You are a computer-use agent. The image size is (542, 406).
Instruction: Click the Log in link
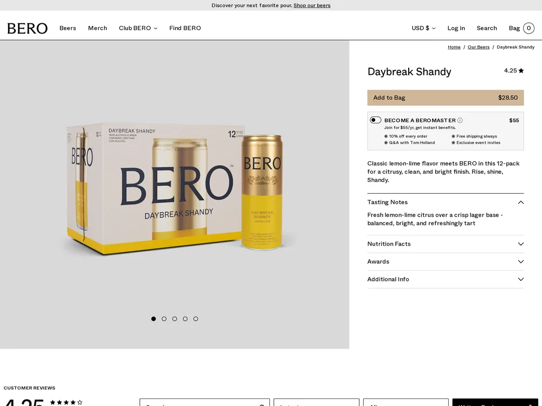click(x=456, y=28)
